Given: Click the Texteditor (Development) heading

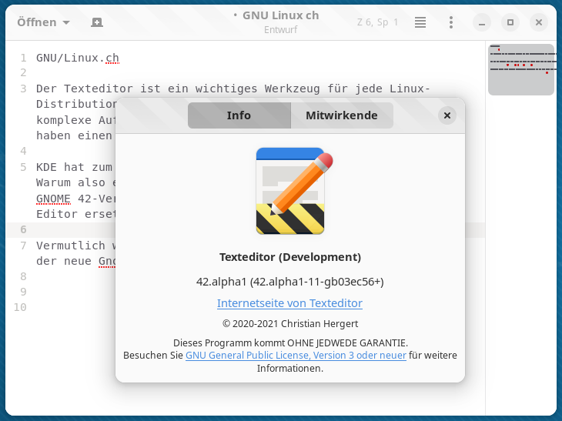Looking at the screenshot, I should click(290, 257).
